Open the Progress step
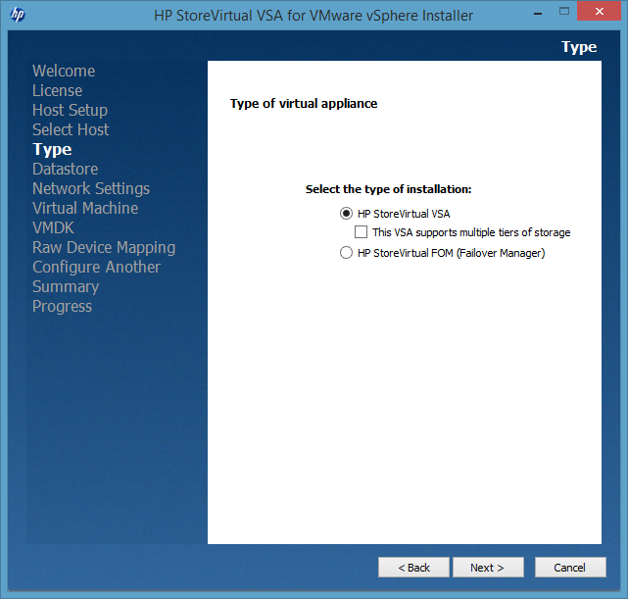628x599 pixels. [x=62, y=307]
